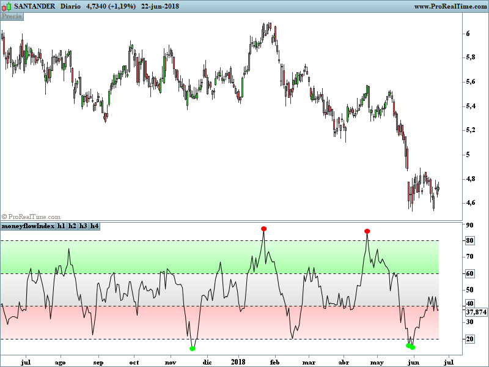Click the 2018 year label on time axis
Screen dimensions: 489x367
tap(238, 362)
